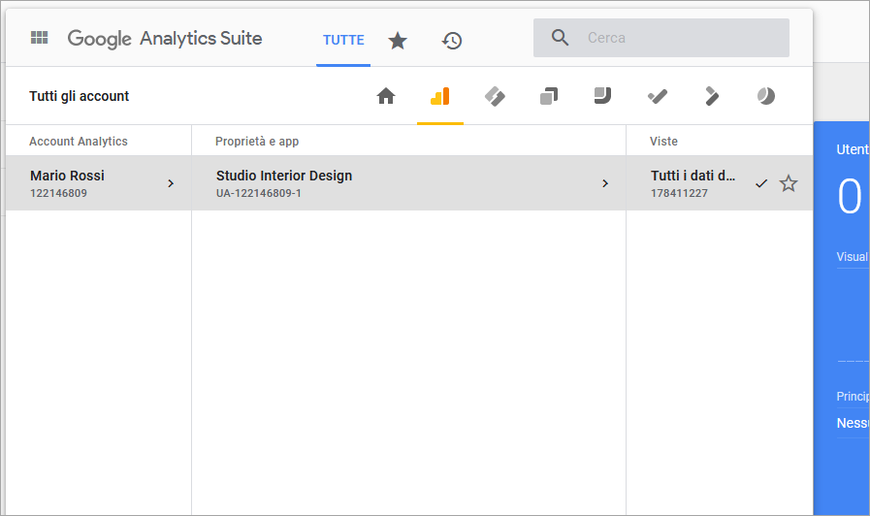Click the Viste column header

click(663, 142)
